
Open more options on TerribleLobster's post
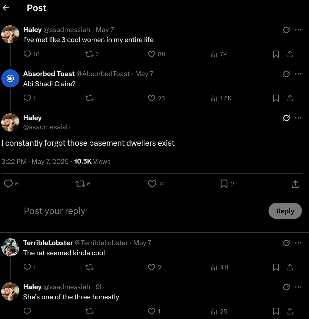tap(299, 243)
